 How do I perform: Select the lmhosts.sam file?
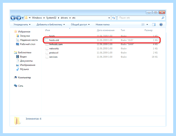tap(102, 44)
